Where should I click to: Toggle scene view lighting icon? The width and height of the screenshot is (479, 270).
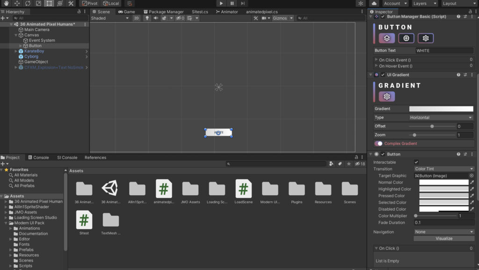[x=146, y=18]
